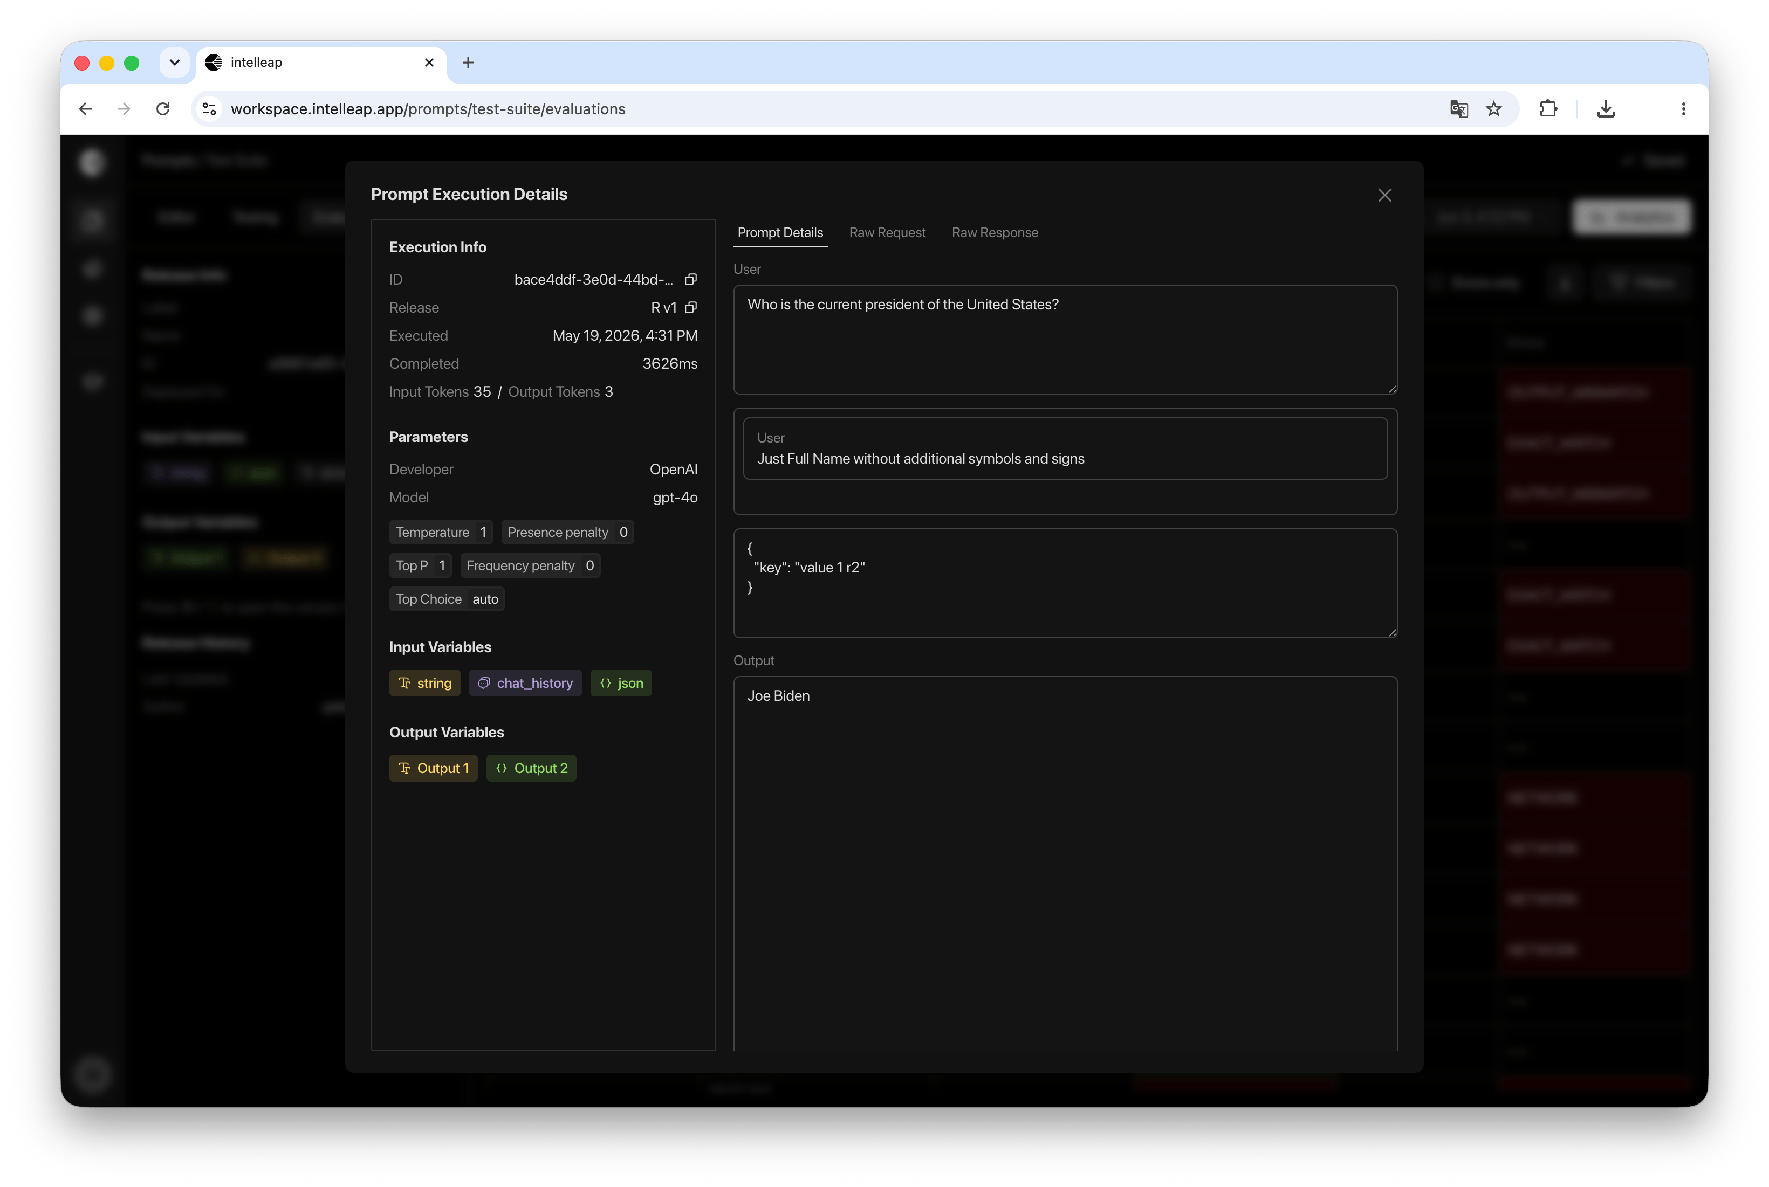
Task: Select the Output 1 variable chip
Action: [434, 768]
